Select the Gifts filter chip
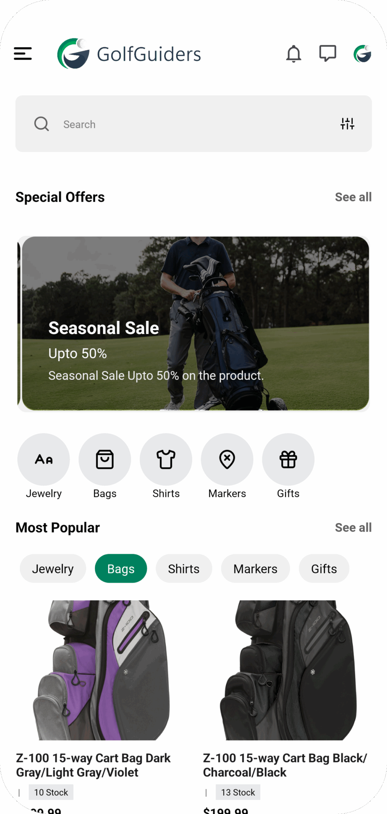The image size is (387, 814). 324,569
